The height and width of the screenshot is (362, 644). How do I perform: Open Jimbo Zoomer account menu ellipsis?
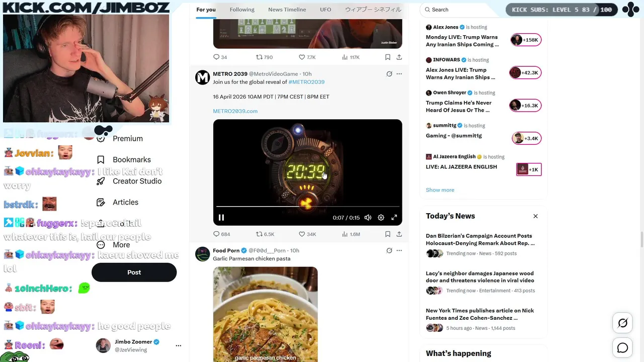click(x=178, y=346)
